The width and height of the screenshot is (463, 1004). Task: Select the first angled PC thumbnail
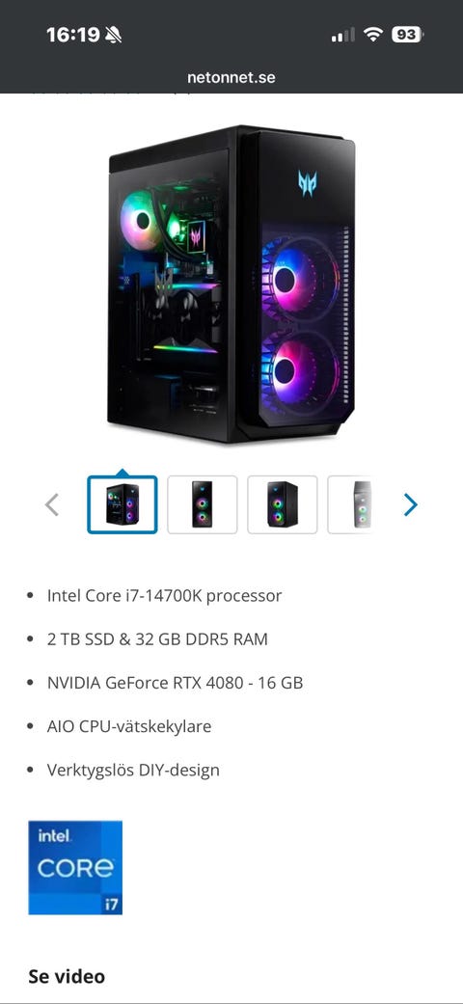click(123, 504)
